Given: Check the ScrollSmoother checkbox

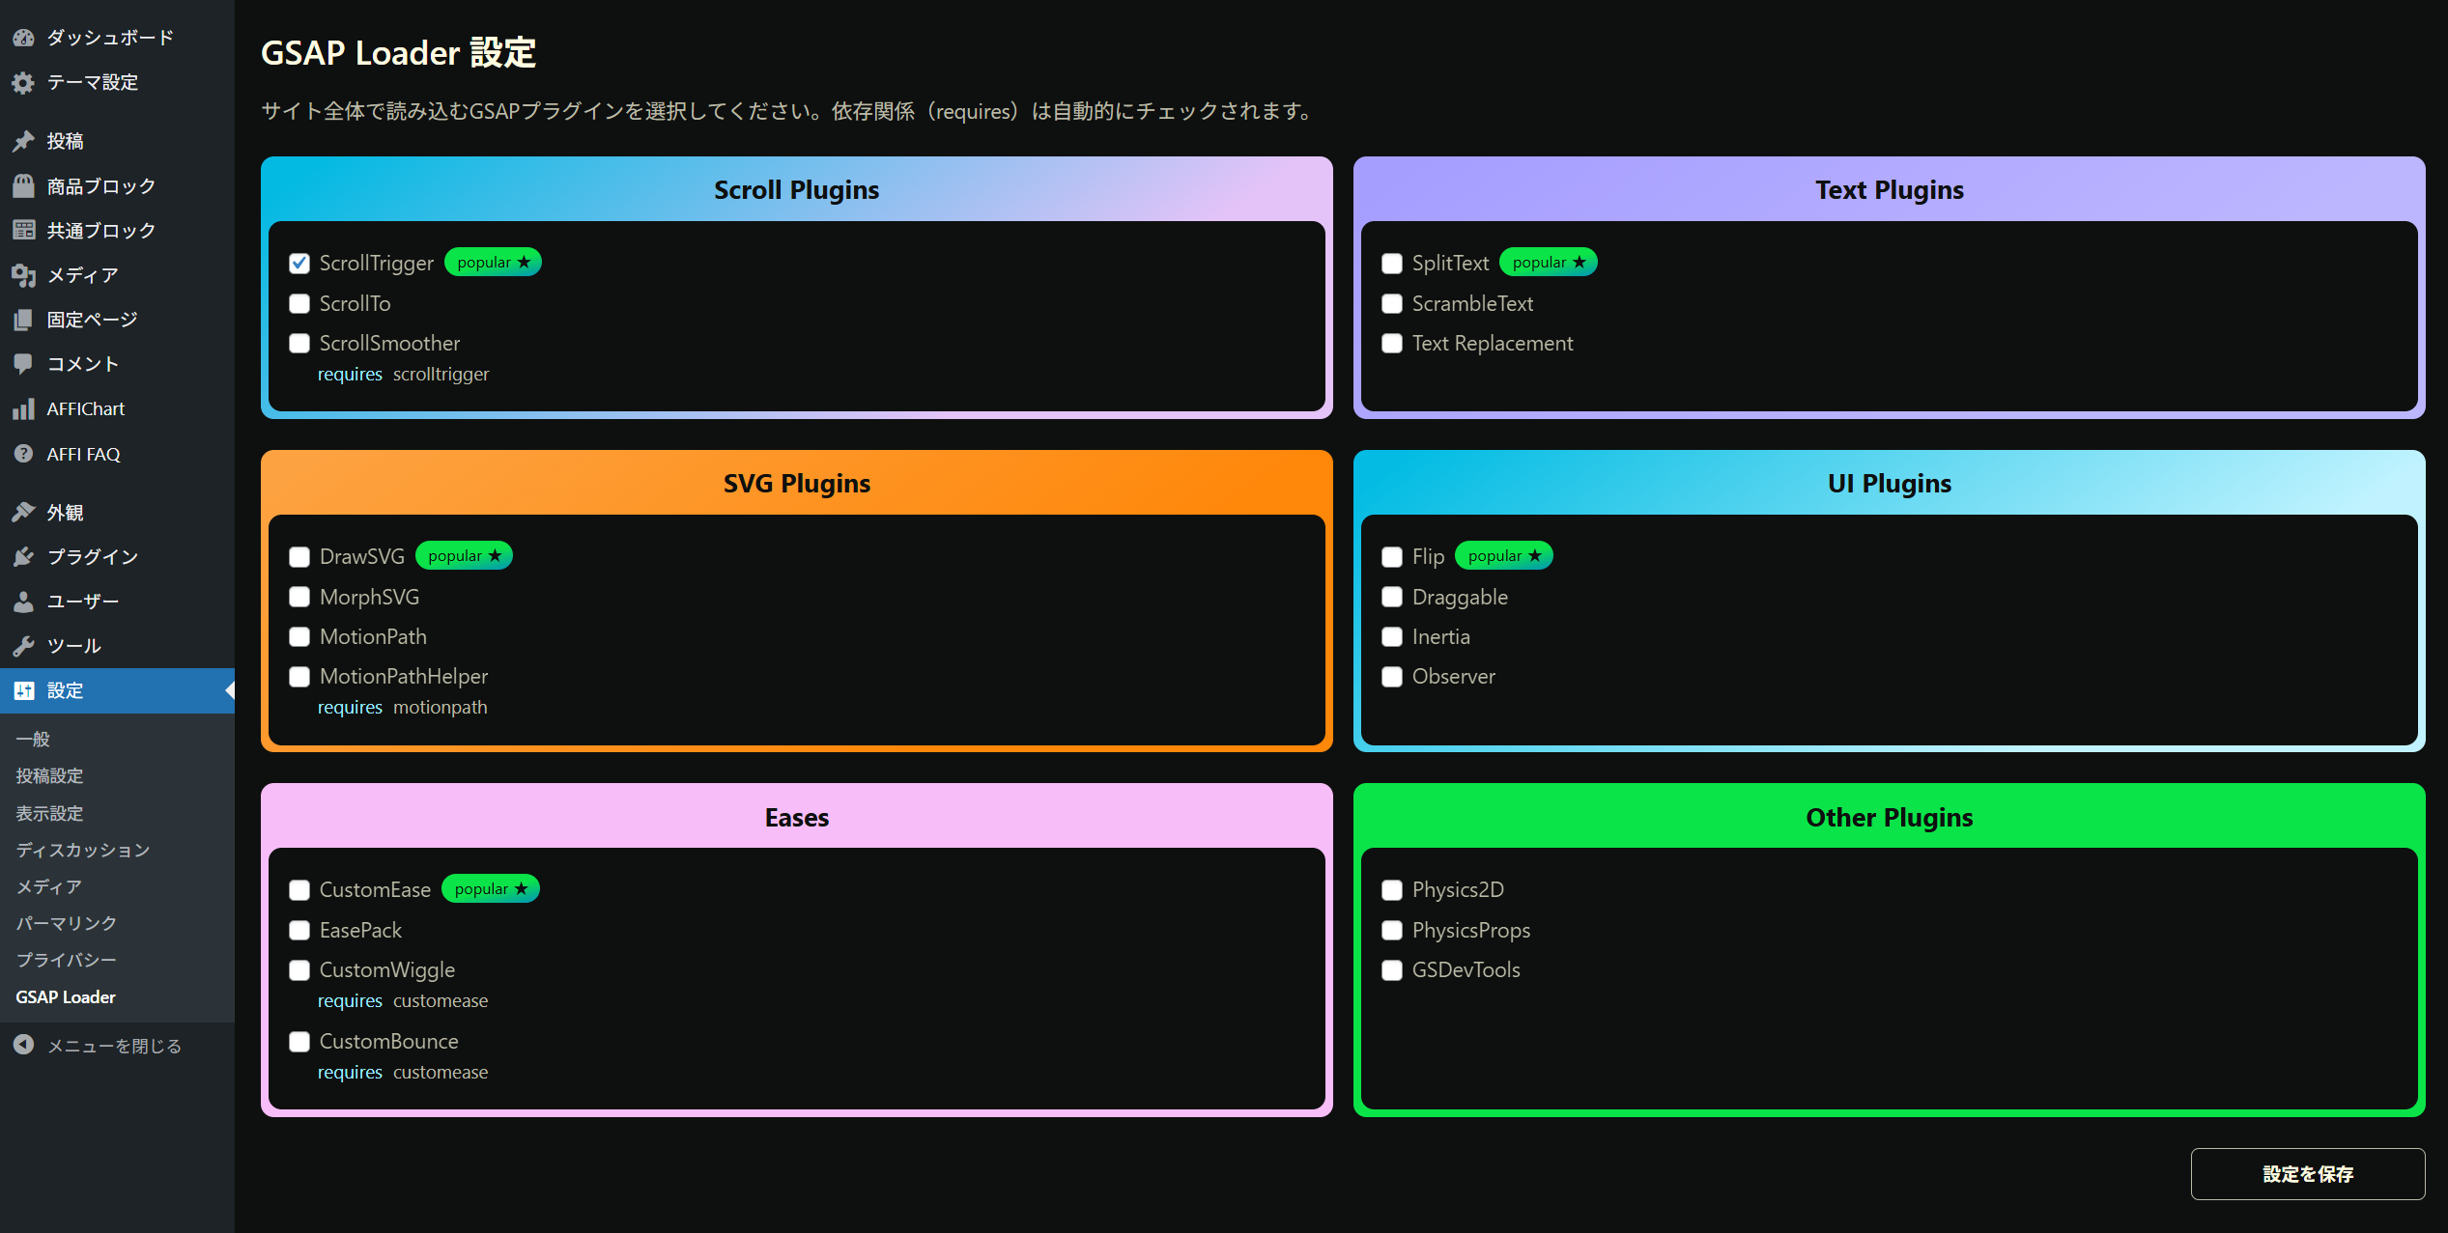Looking at the screenshot, I should coord(299,344).
